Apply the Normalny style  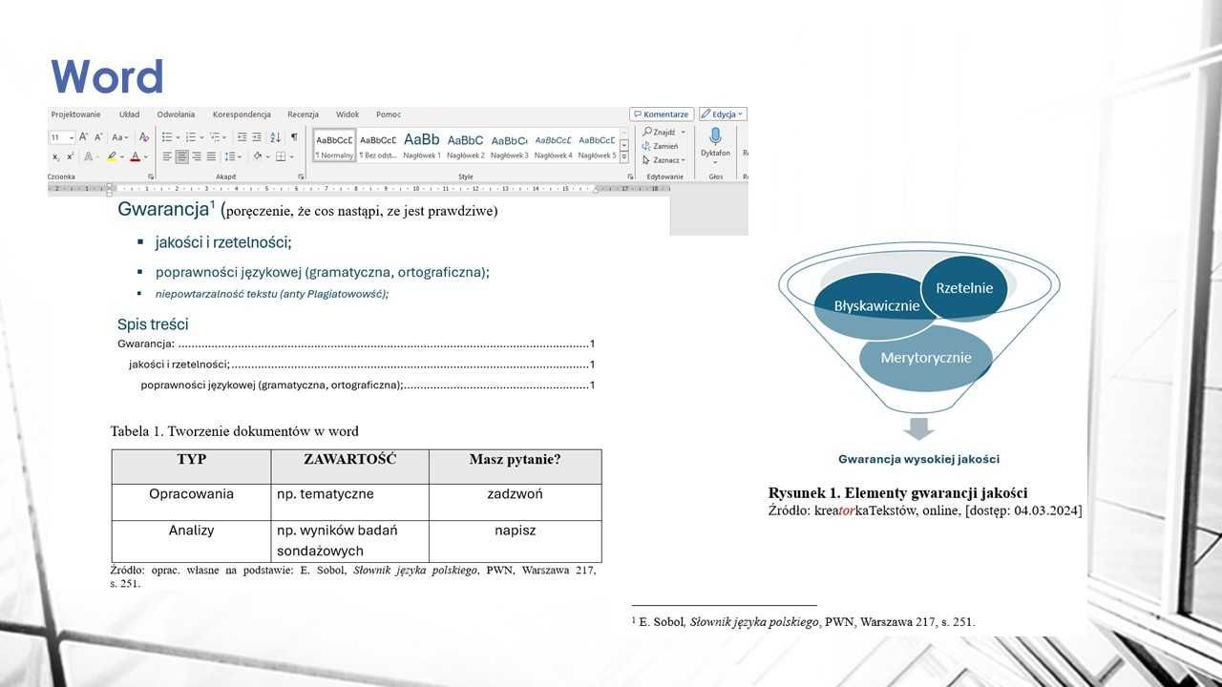[334, 146]
